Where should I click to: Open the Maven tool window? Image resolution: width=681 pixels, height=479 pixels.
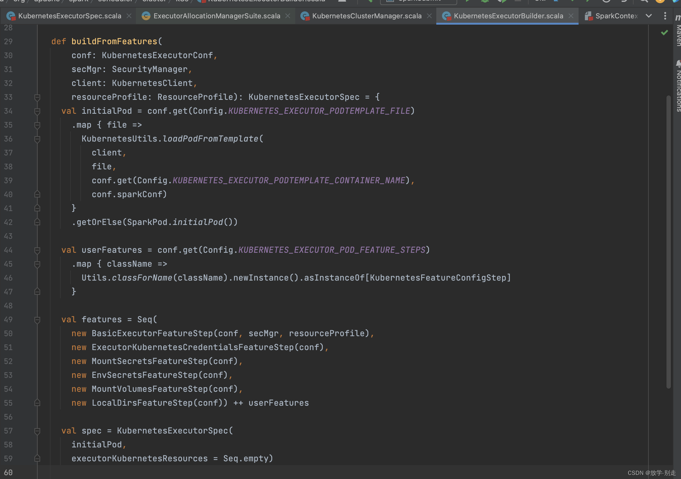(x=678, y=31)
